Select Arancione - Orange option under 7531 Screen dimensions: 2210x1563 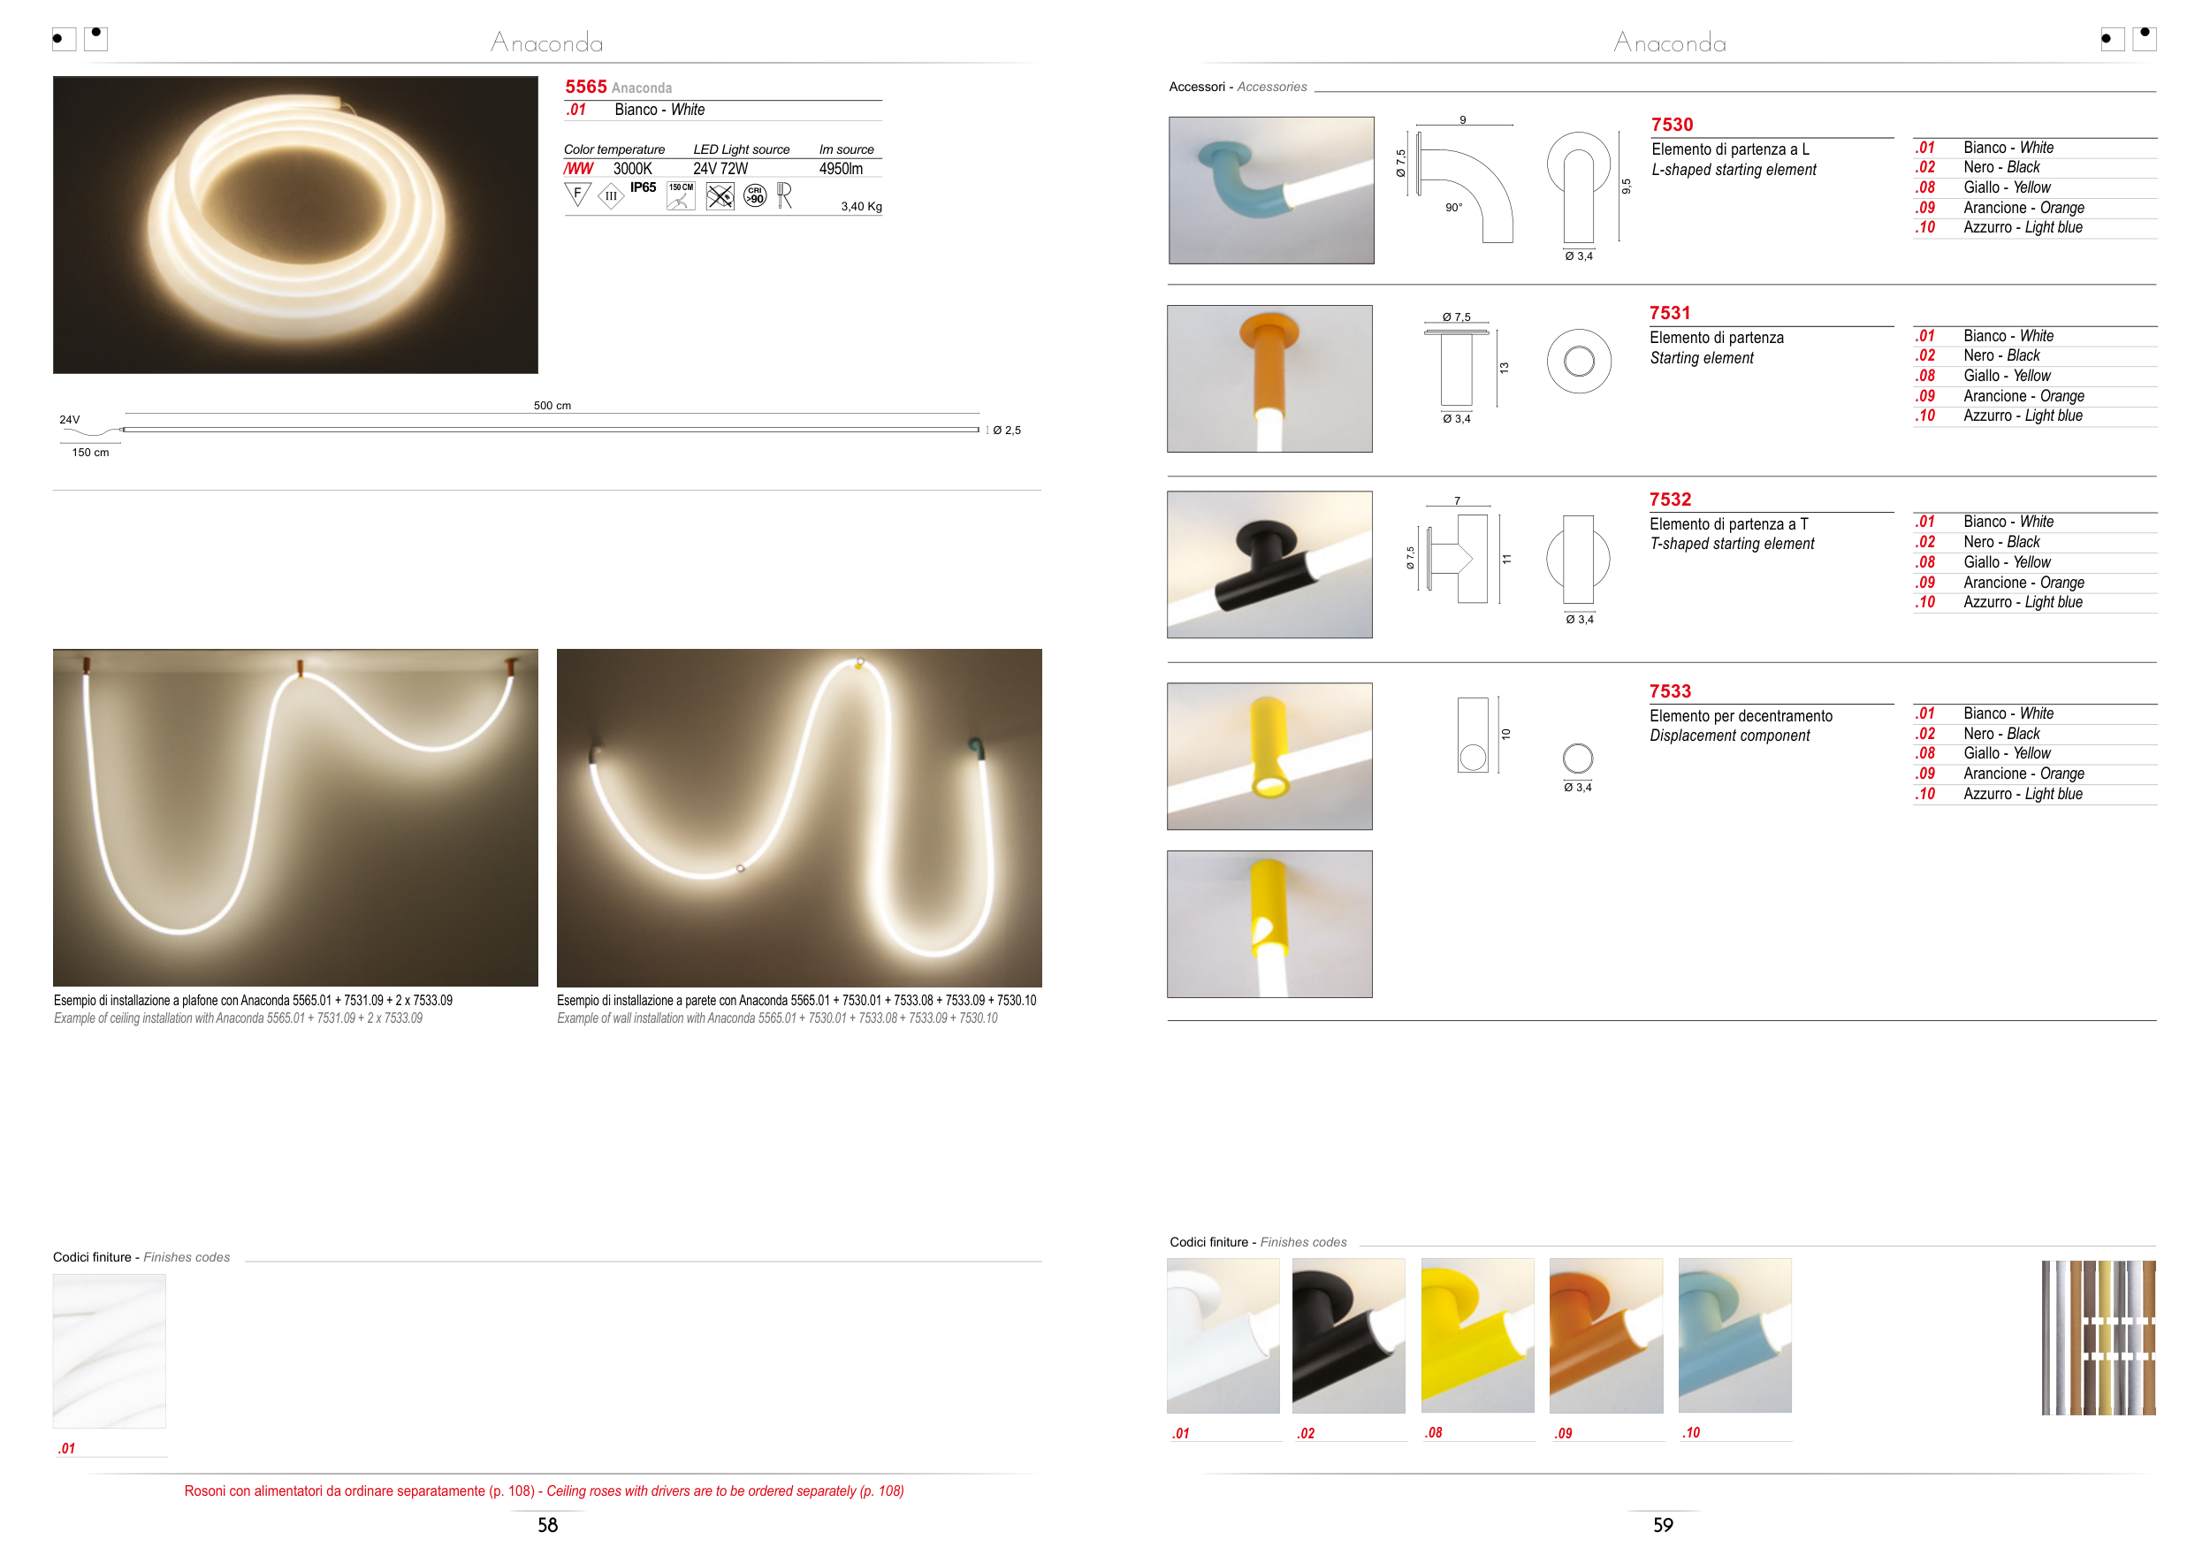click(x=2023, y=397)
